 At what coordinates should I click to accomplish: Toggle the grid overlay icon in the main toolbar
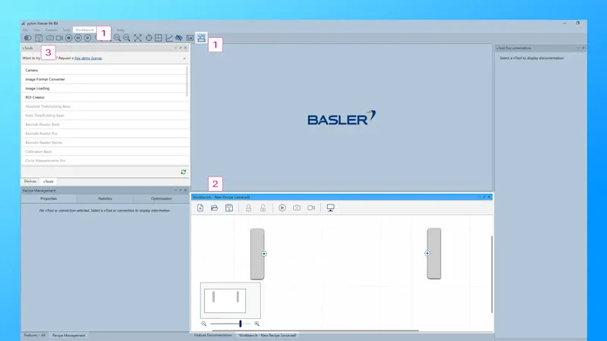pyautogui.click(x=159, y=38)
